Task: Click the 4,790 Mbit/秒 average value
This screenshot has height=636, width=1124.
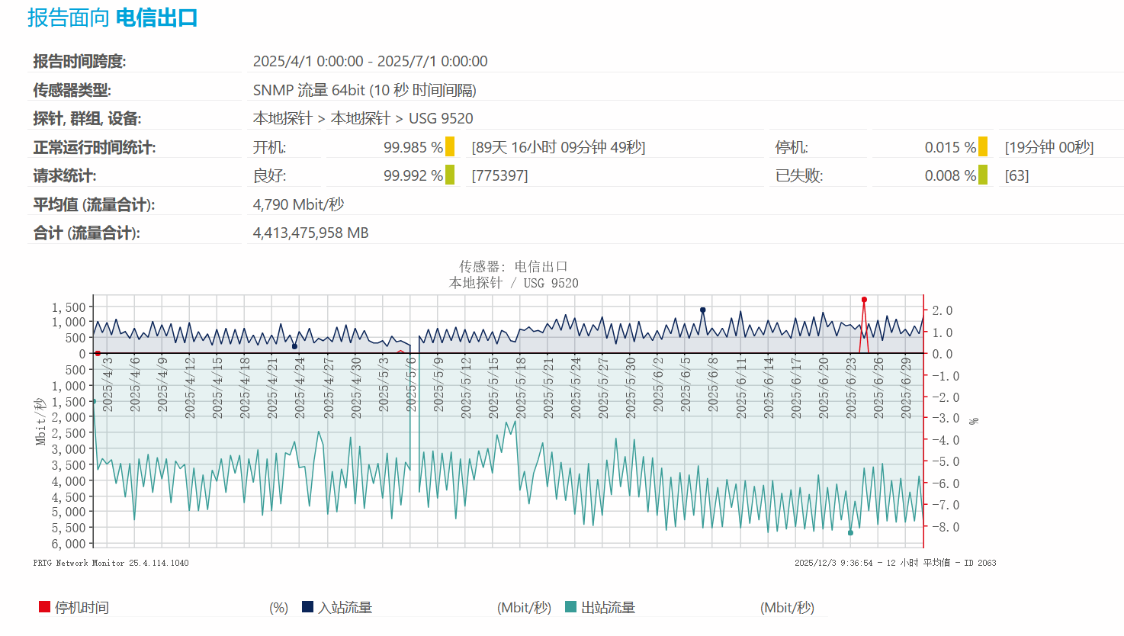Action: pos(298,204)
